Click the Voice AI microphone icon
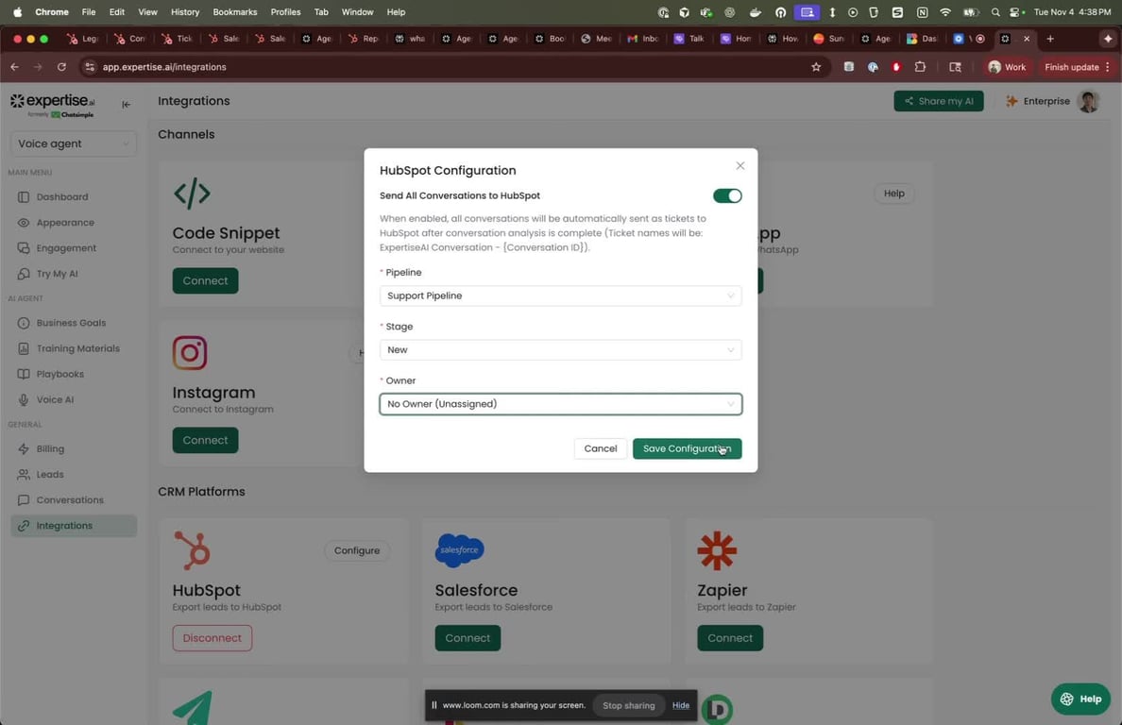Screen dimensions: 1122x725 coord(24,399)
